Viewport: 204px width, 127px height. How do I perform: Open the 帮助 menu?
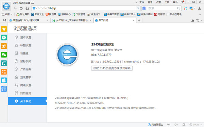point(175,2)
